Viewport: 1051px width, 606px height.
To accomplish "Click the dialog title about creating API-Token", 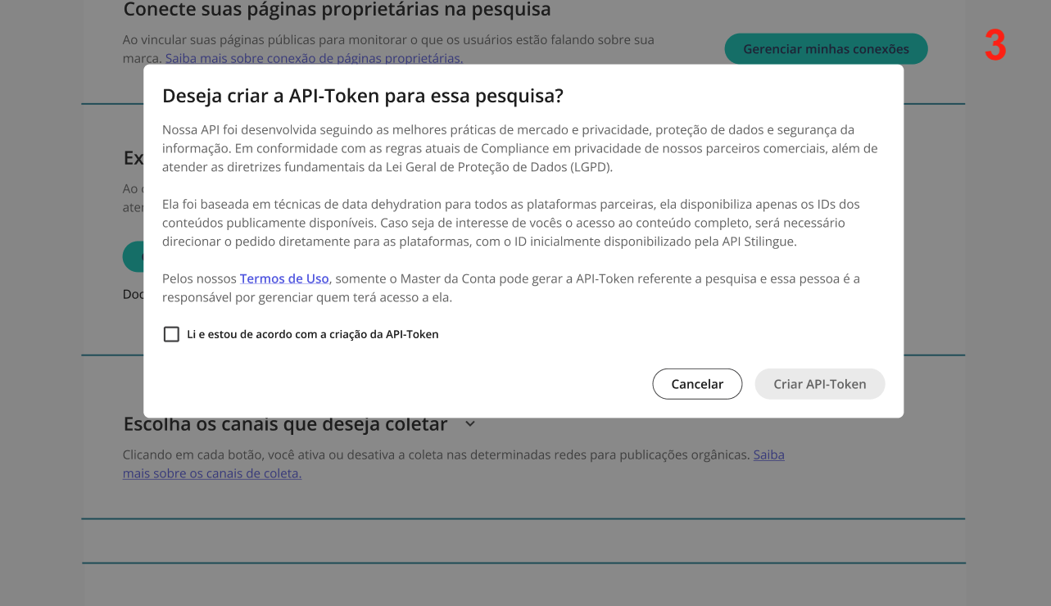I will [362, 96].
